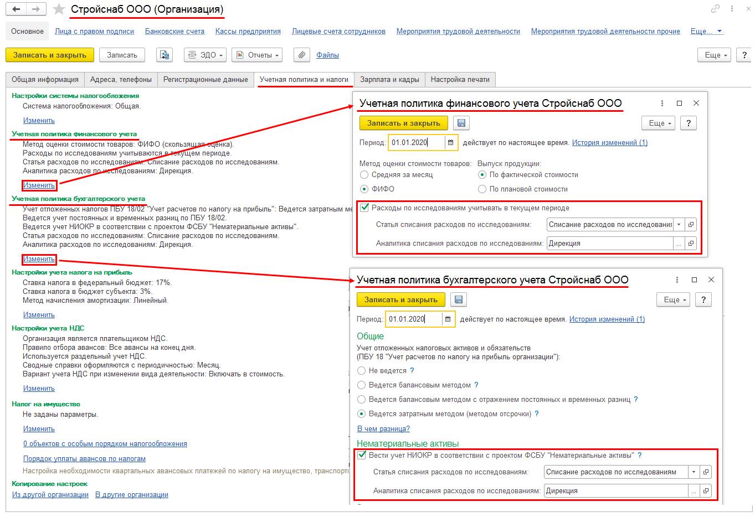Open the Банковские счета section
Image resolution: width=755 pixels, height=517 pixels.
tap(174, 32)
